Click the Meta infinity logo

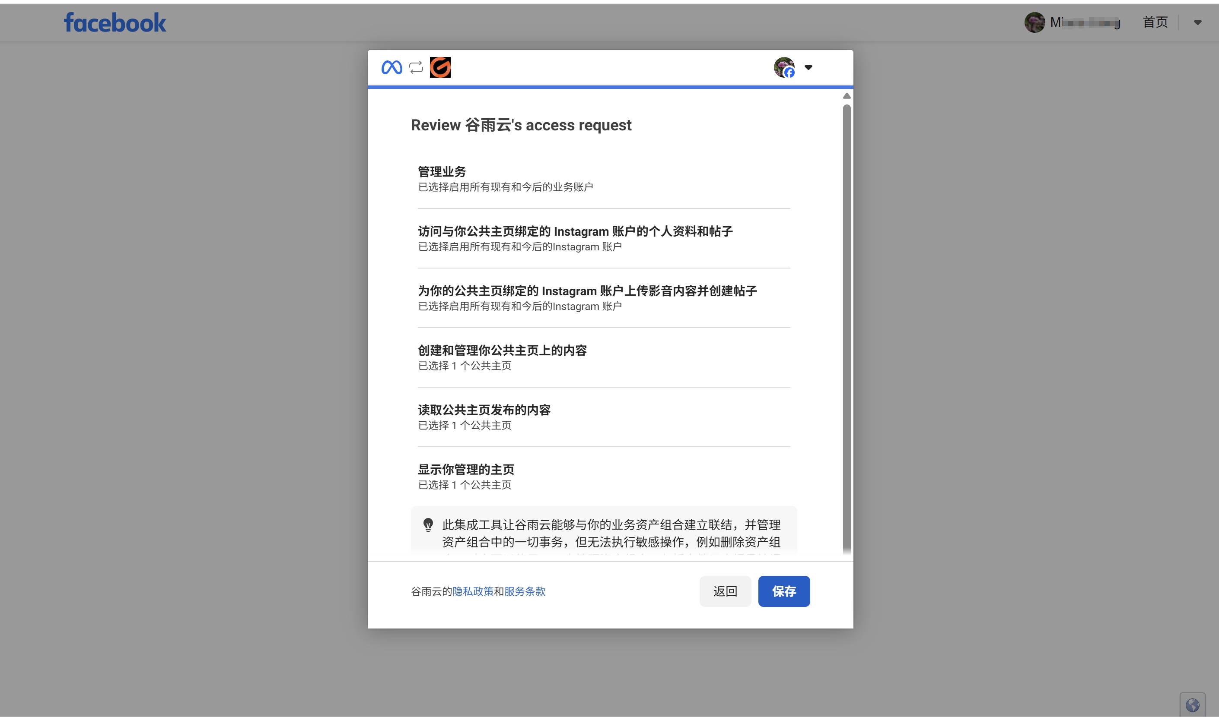[x=391, y=67]
